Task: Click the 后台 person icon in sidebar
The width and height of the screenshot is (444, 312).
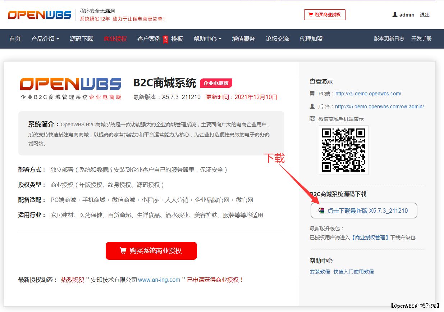Action: (312, 106)
